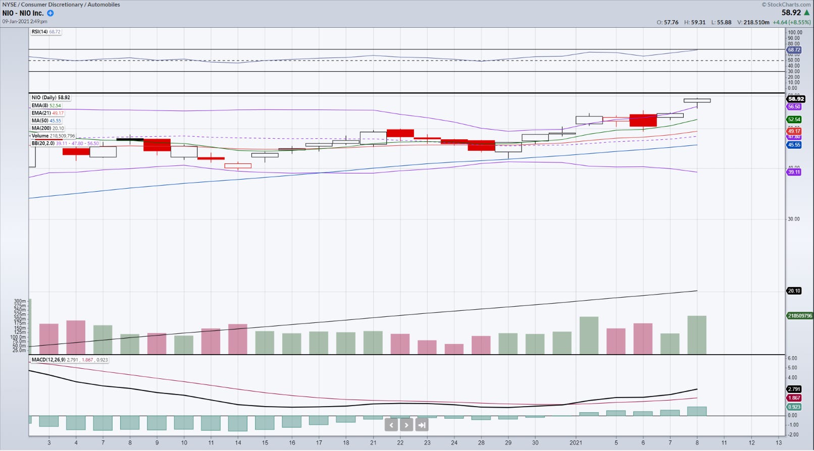Click the MA(50) legend entry
This screenshot has width=814, height=451.
pos(46,121)
